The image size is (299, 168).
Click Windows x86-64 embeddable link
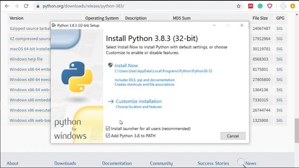30,70
